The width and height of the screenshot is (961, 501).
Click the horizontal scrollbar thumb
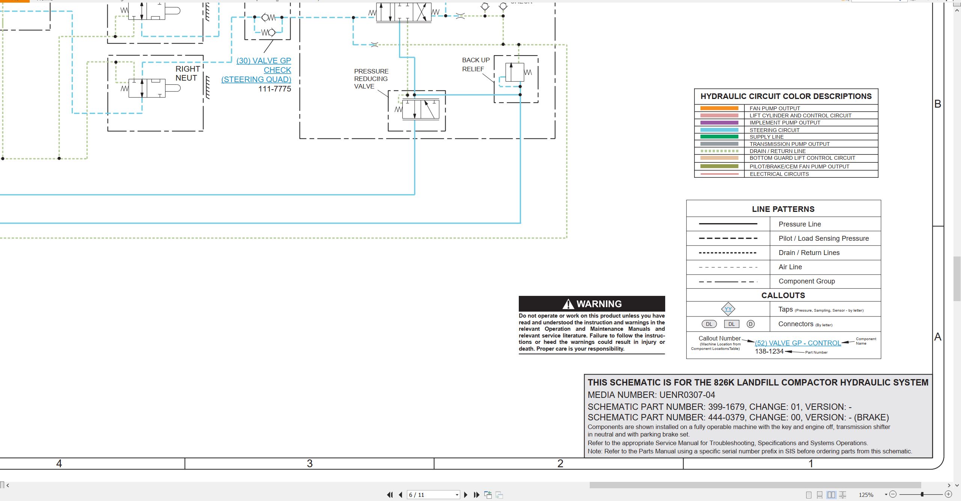(755, 485)
